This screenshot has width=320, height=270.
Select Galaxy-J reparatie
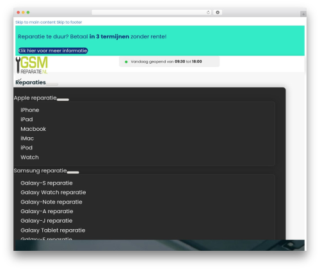coord(47,221)
